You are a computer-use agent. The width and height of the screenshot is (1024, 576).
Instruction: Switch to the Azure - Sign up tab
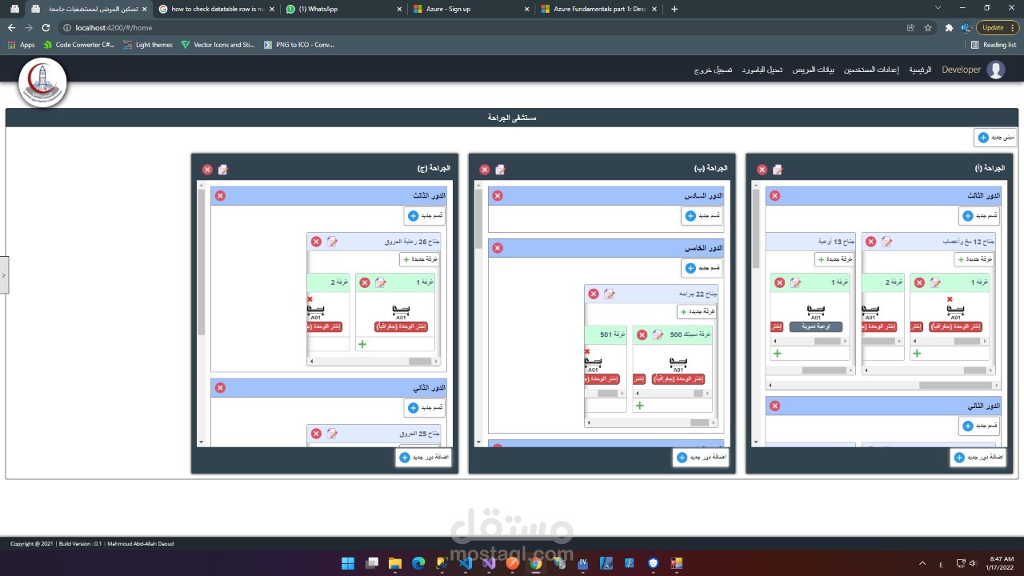(470, 9)
